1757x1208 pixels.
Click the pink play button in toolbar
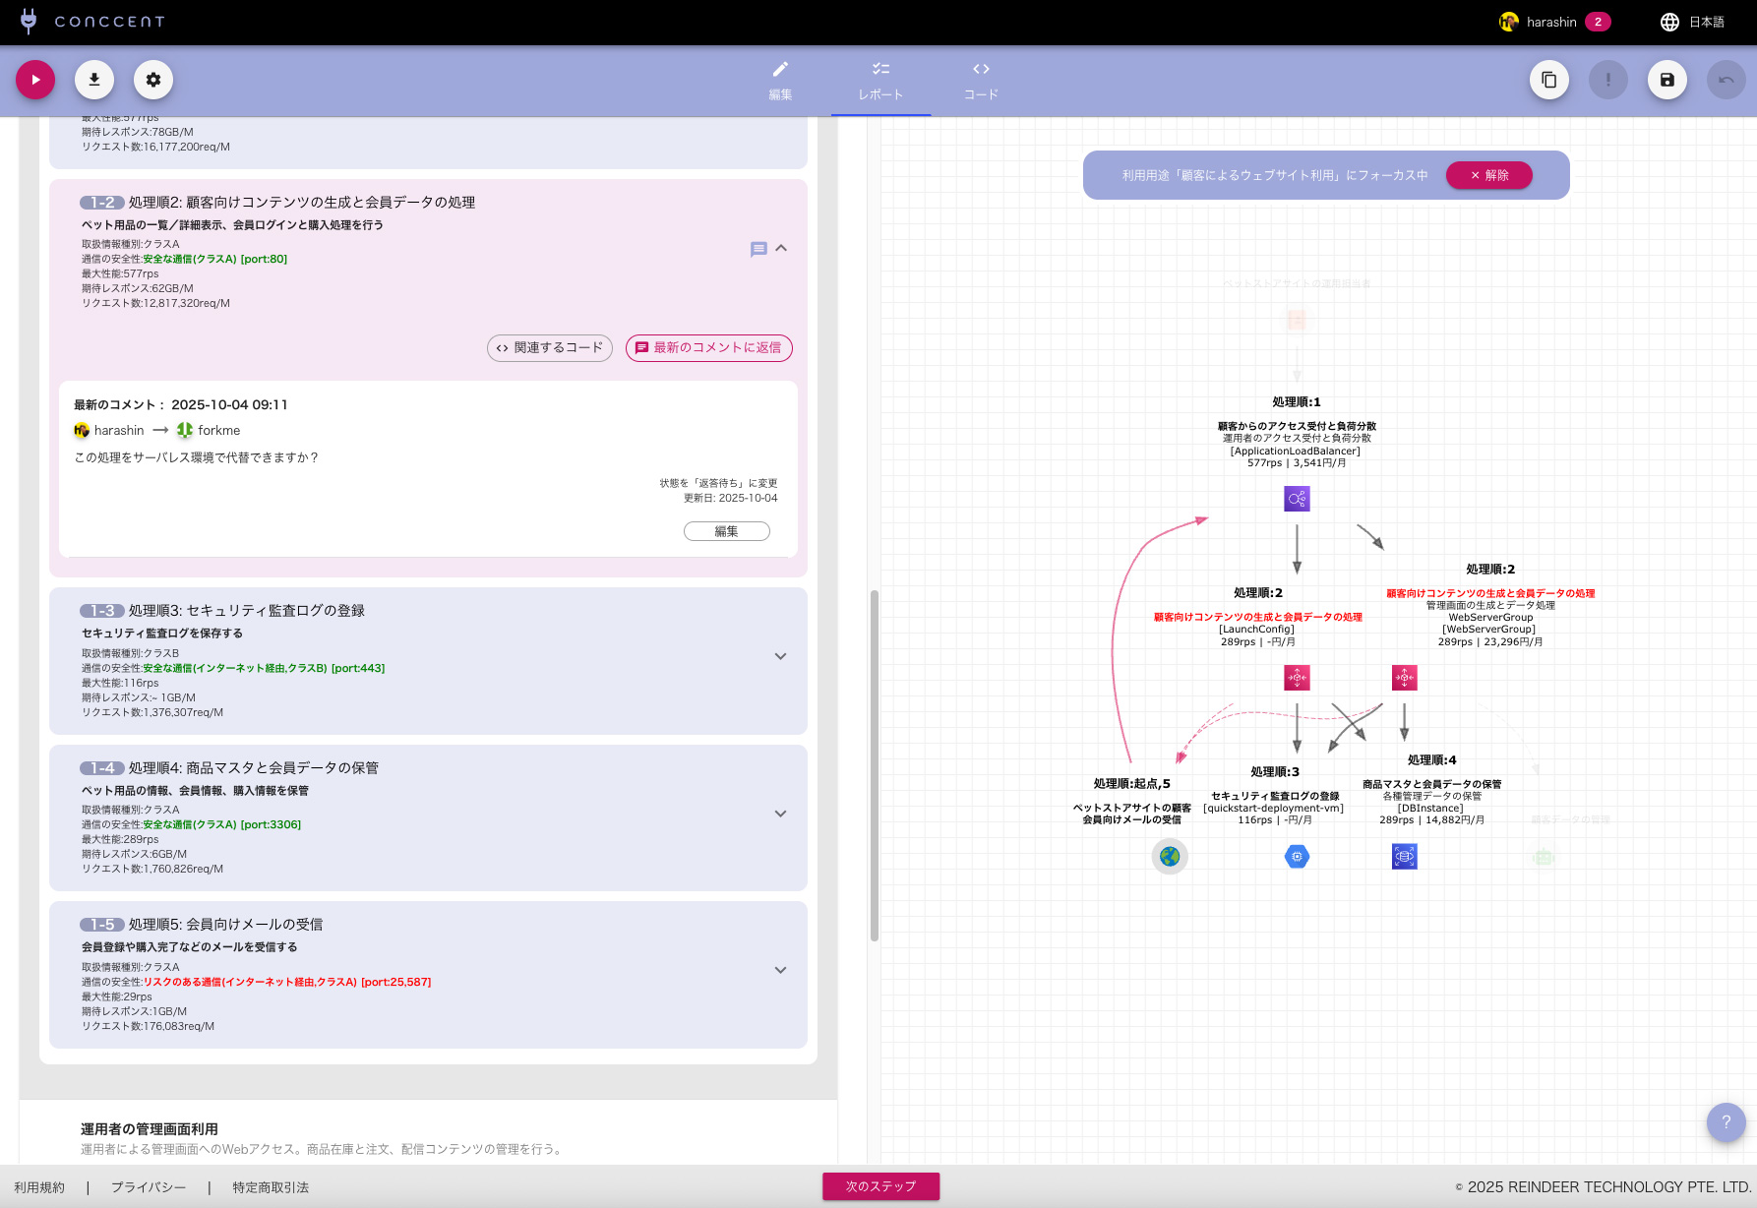[x=35, y=80]
